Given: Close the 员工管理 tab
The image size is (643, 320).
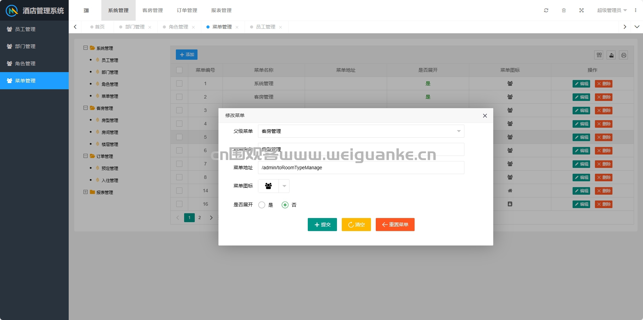Looking at the screenshot, I should click(x=281, y=27).
